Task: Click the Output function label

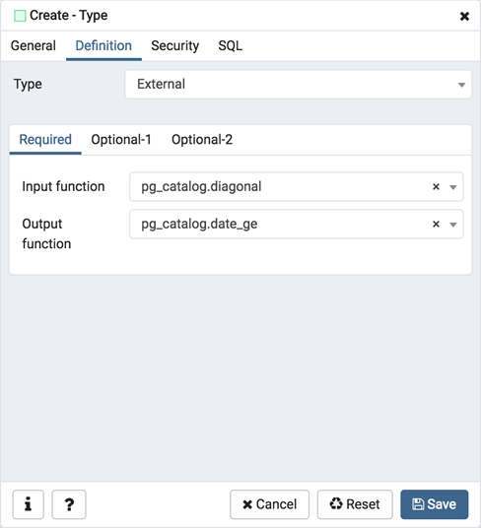Action: click(46, 233)
